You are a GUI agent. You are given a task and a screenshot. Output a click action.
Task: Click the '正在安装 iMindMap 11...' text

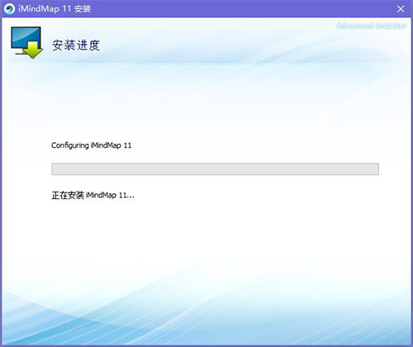93,195
